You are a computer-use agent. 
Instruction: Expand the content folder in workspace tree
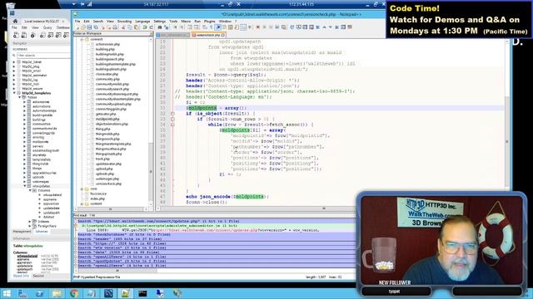click(82, 203)
